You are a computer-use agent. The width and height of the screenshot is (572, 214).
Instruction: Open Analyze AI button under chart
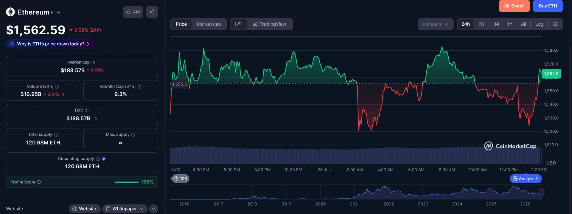click(x=526, y=179)
